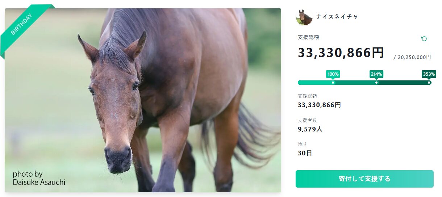Click the horse avatar icon

[x=304, y=17]
